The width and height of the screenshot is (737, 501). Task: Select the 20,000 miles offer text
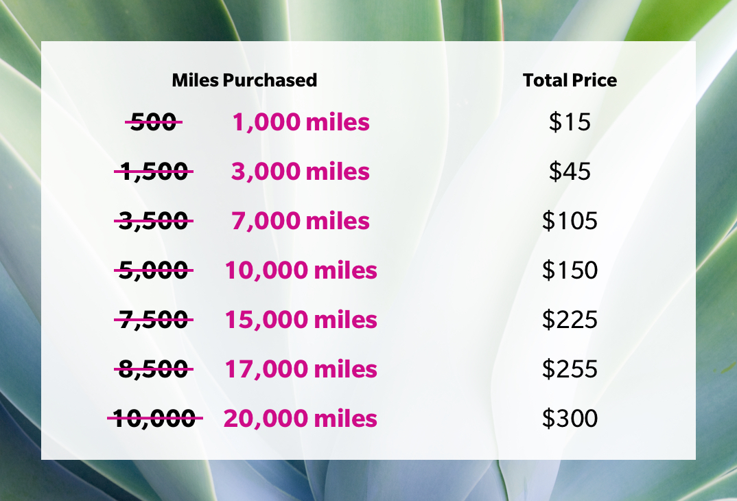point(301,418)
